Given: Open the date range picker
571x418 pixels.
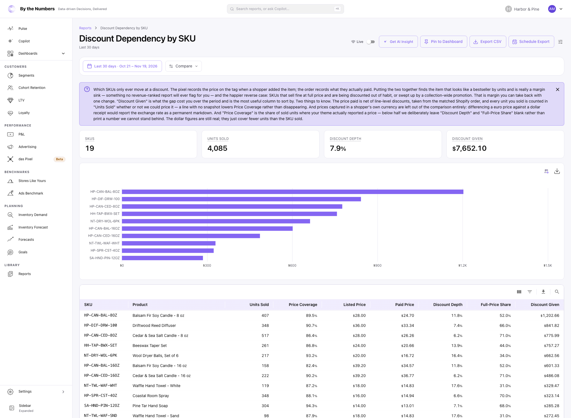Looking at the screenshot, I should (x=122, y=66).
